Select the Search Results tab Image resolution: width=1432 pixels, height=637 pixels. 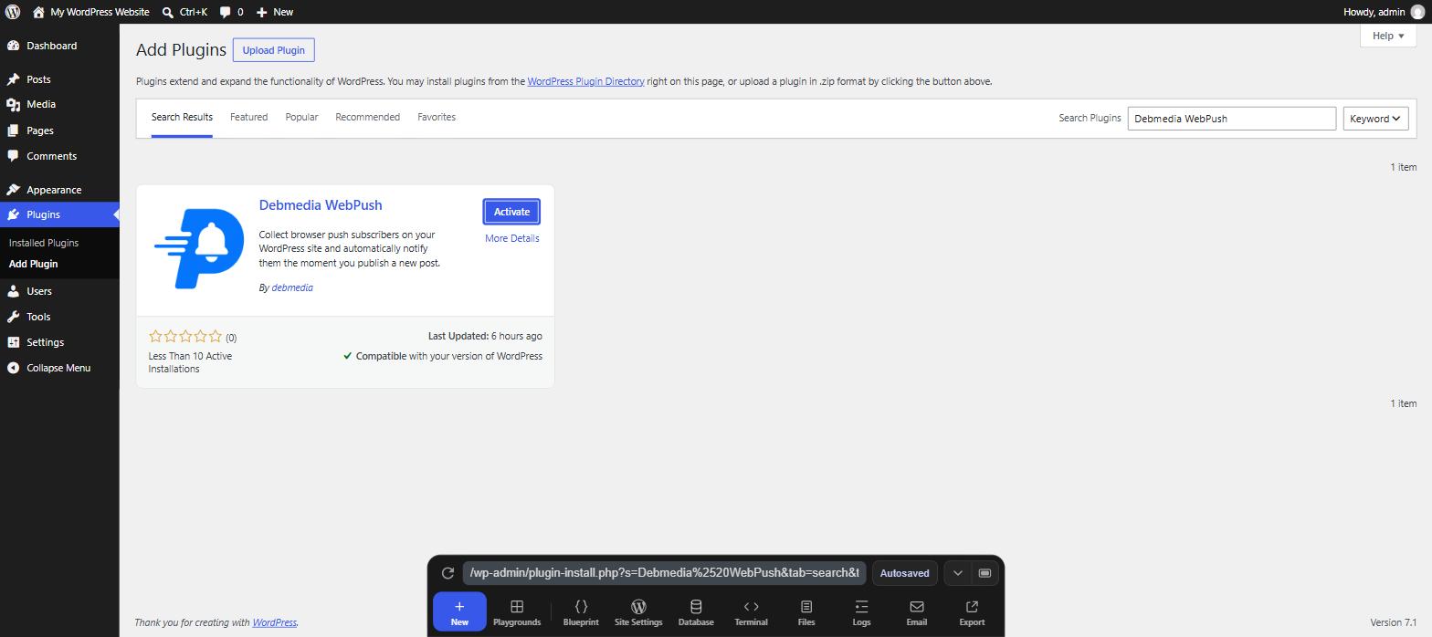point(182,117)
